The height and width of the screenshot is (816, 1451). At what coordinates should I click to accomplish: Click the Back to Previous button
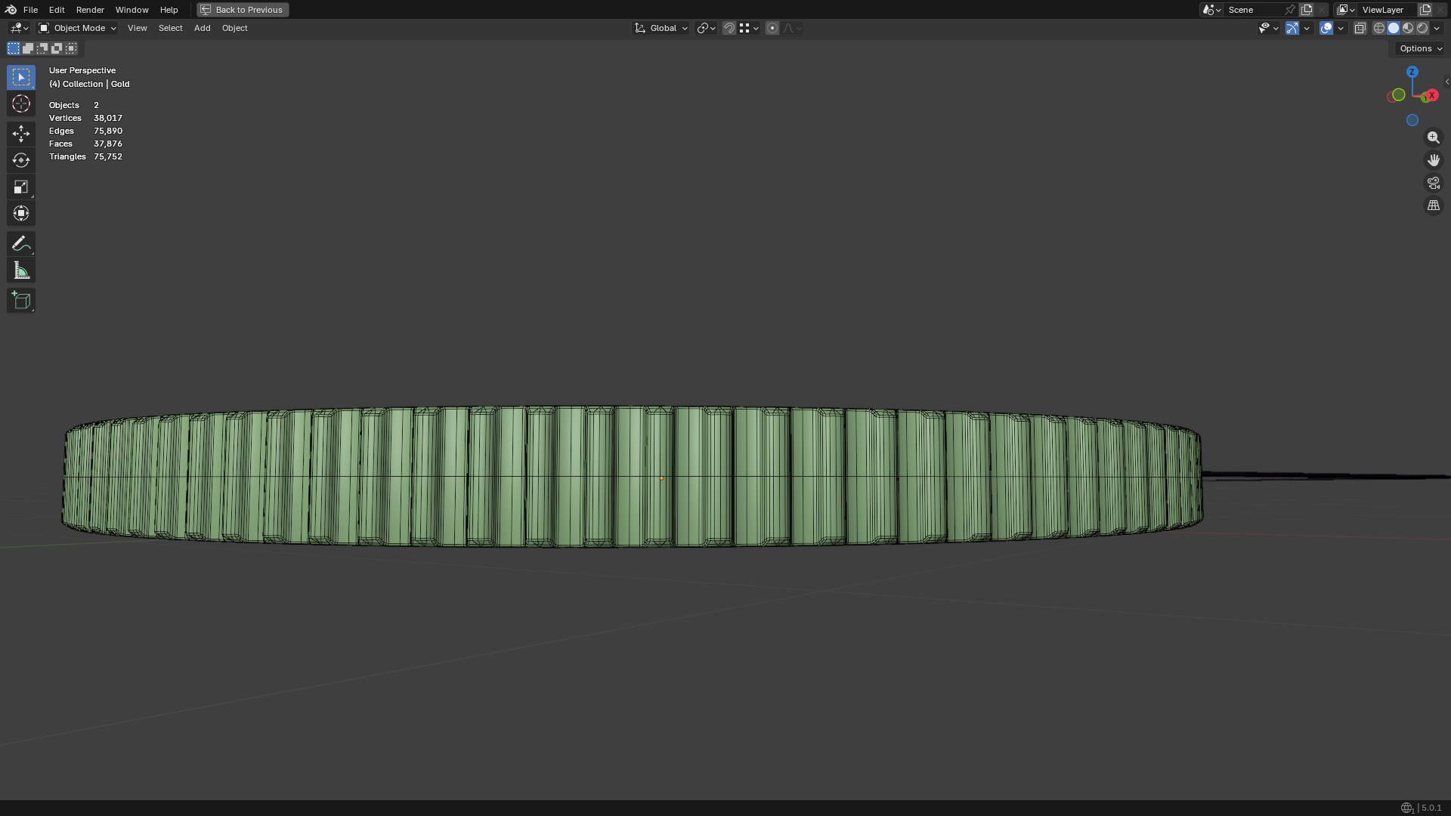click(243, 10)
